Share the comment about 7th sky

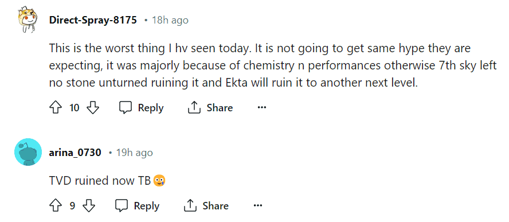tap(210, 108)
